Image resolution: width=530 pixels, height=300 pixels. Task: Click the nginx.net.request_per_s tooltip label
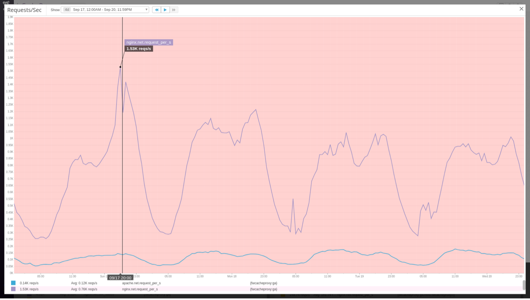click(x=149, y=42)
